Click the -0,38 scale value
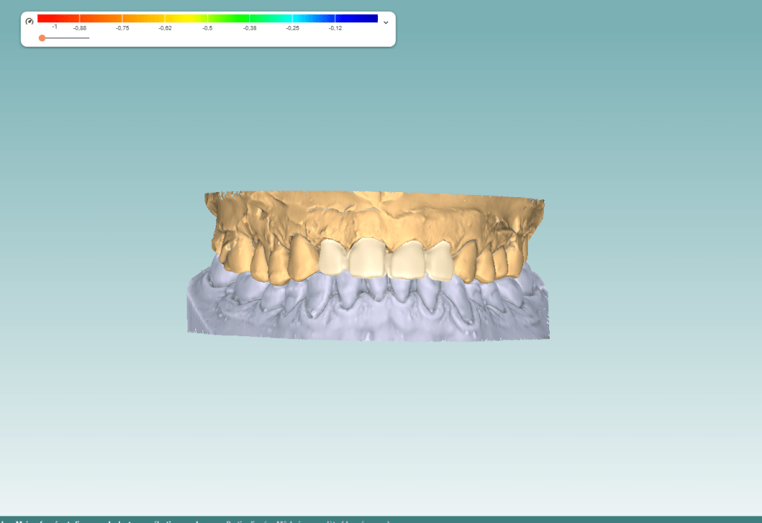Image resolution: width=762 pixels, height=523 pixels. tap(249, 28)
